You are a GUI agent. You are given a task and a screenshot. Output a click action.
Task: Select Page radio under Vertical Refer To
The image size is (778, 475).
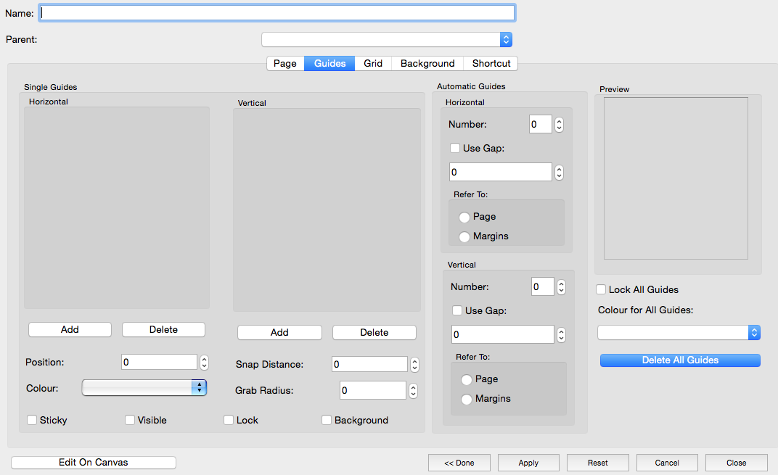click(467, 379)
